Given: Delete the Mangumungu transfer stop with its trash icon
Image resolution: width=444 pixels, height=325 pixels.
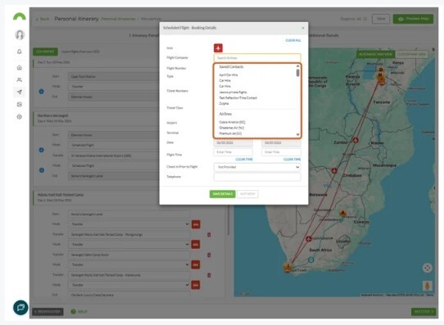Looking at the screenshot, I should click(209, 235).
